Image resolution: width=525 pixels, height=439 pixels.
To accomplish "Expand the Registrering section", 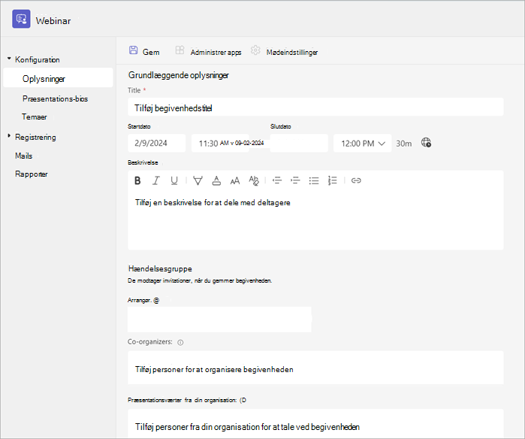I will 9,136.
